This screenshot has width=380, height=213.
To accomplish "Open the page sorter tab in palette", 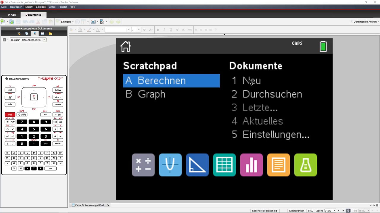I will tap(26, 34).
